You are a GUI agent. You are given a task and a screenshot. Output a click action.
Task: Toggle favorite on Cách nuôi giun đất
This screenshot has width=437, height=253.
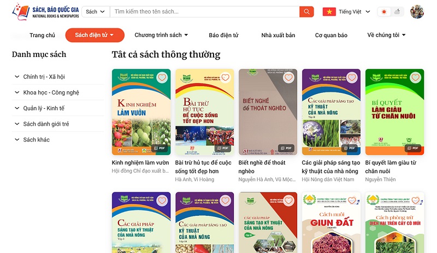[x=352, y=200]
